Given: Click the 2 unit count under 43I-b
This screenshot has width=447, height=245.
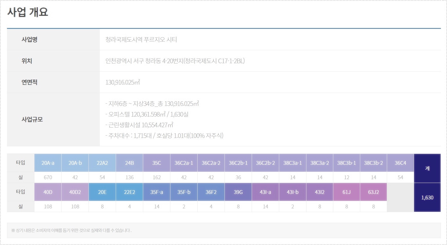Looking at the screenshot, I should [293, 207].
